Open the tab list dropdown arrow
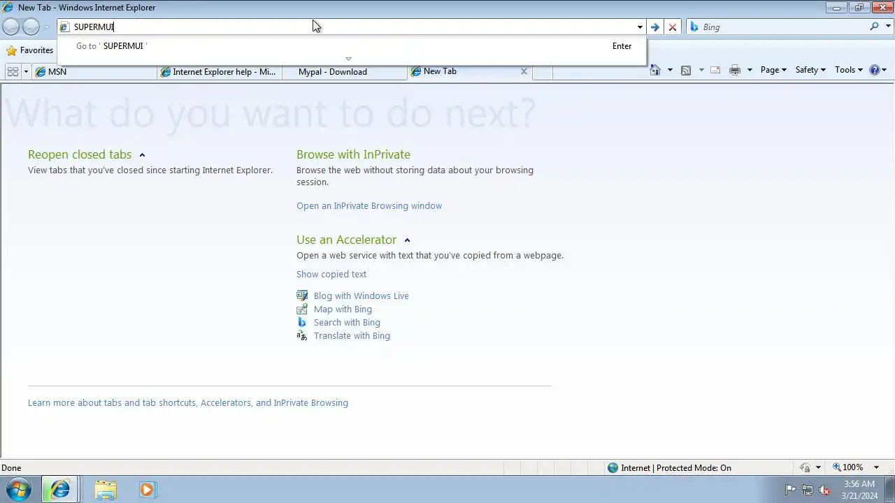 pyautogui.click(x=26, y=71)
